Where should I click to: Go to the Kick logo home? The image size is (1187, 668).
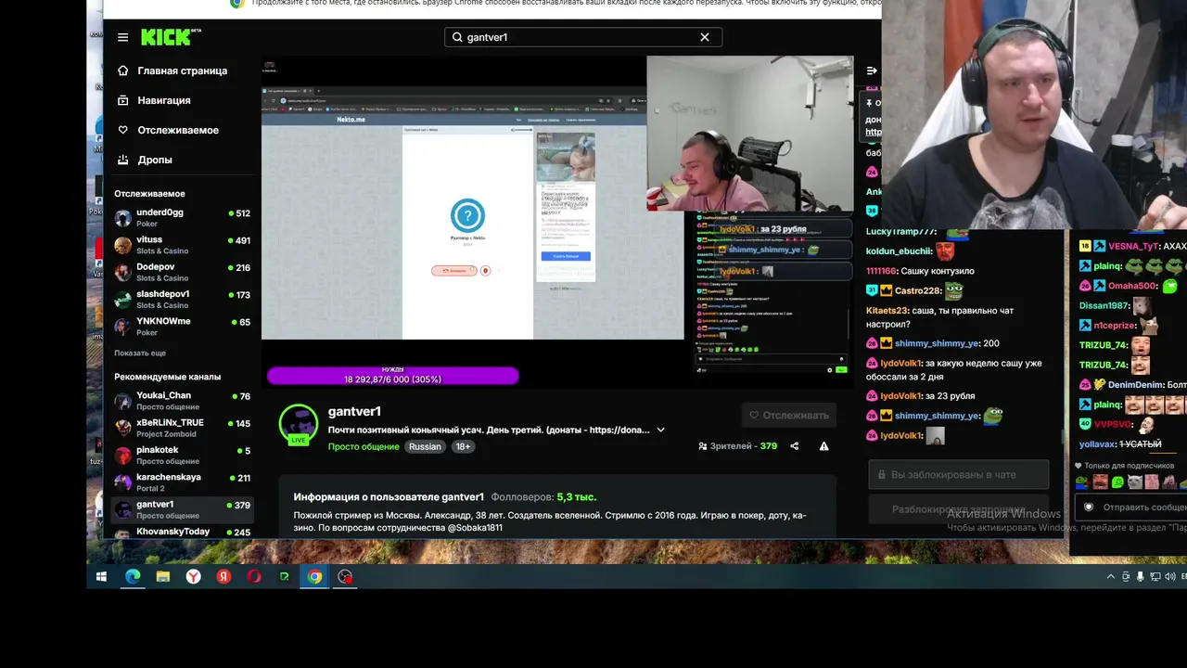(x=171, y=37)
